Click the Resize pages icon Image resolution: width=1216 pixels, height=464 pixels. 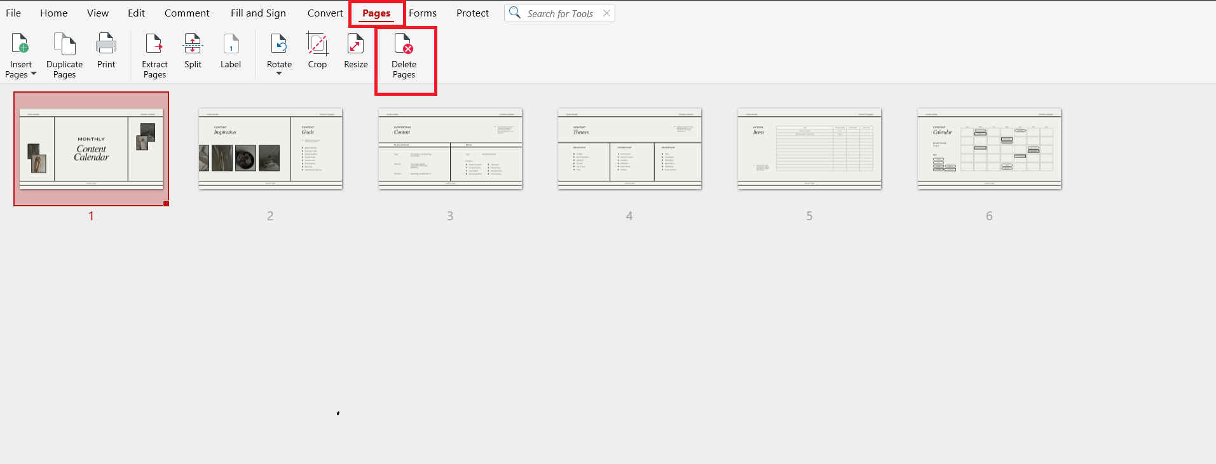click(355, 43)
